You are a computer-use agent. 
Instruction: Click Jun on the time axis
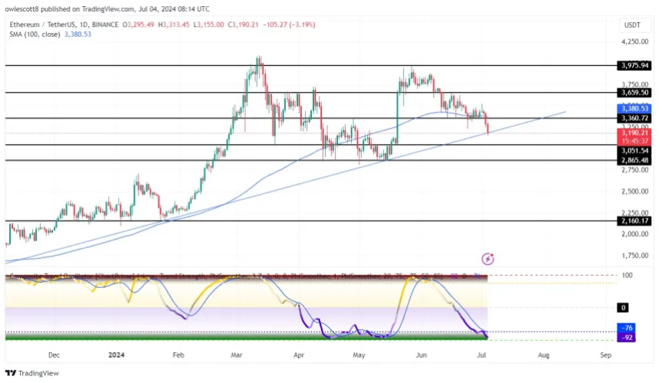pos(421,355)
